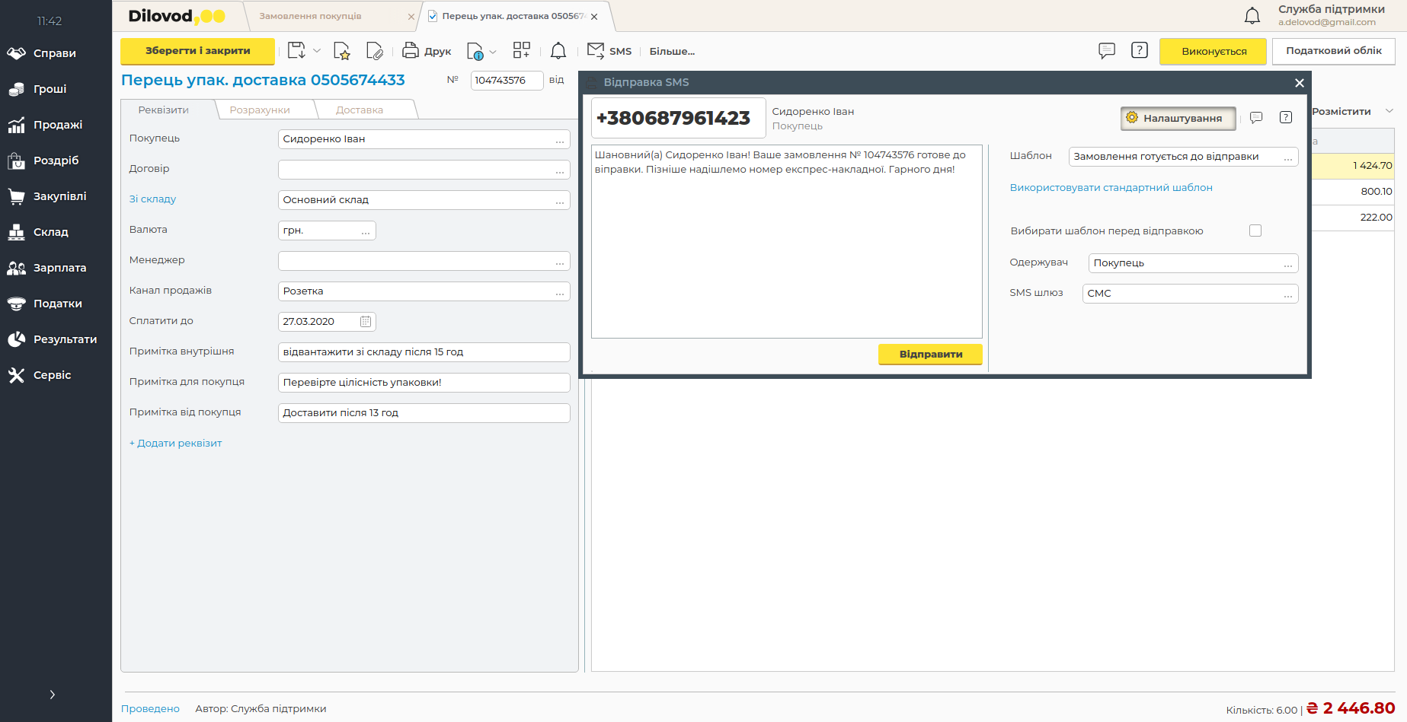Click the Відправити send button
The image size is (1407, 722).
click(x=930, y=355)
